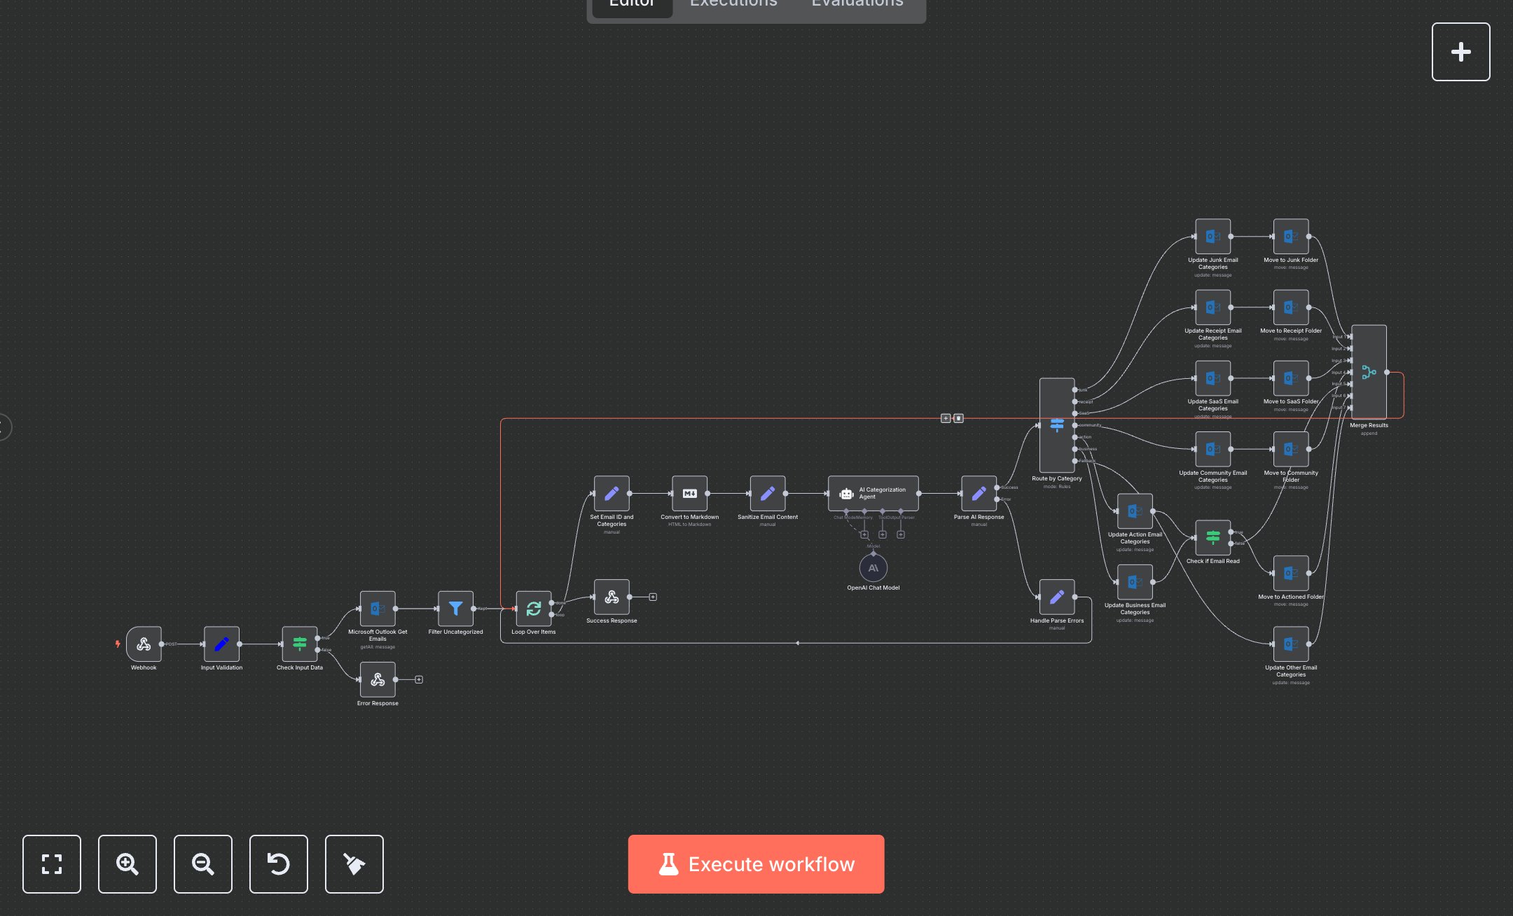Open the AI Categorization Agent node

pyautogui.click(x=873, y=494)
